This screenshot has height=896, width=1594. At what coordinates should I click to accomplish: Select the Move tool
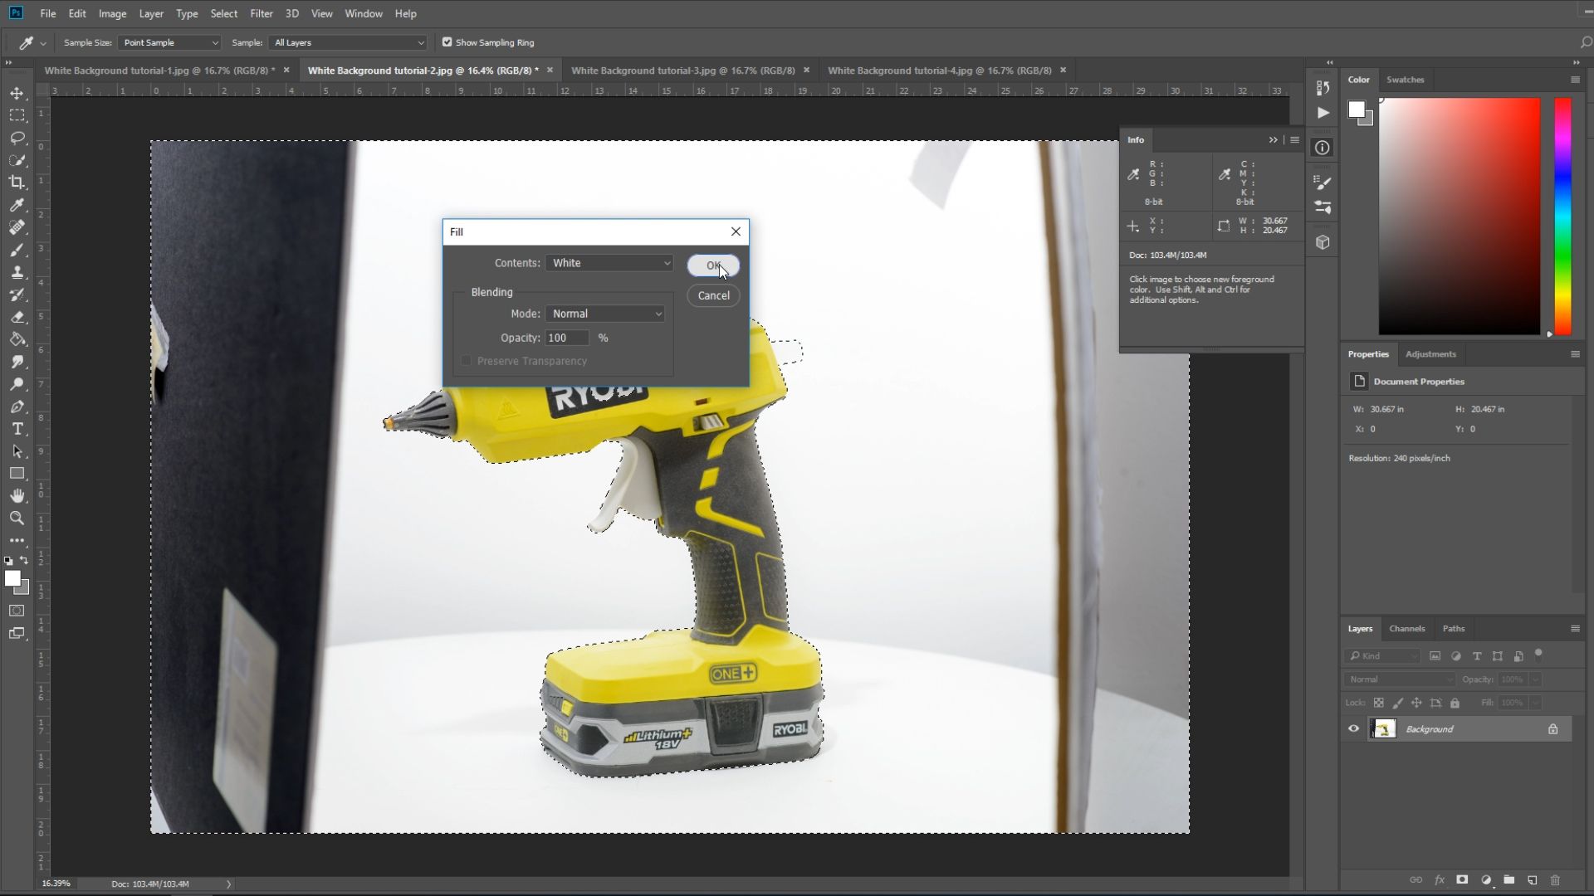[x=17, y=94]
